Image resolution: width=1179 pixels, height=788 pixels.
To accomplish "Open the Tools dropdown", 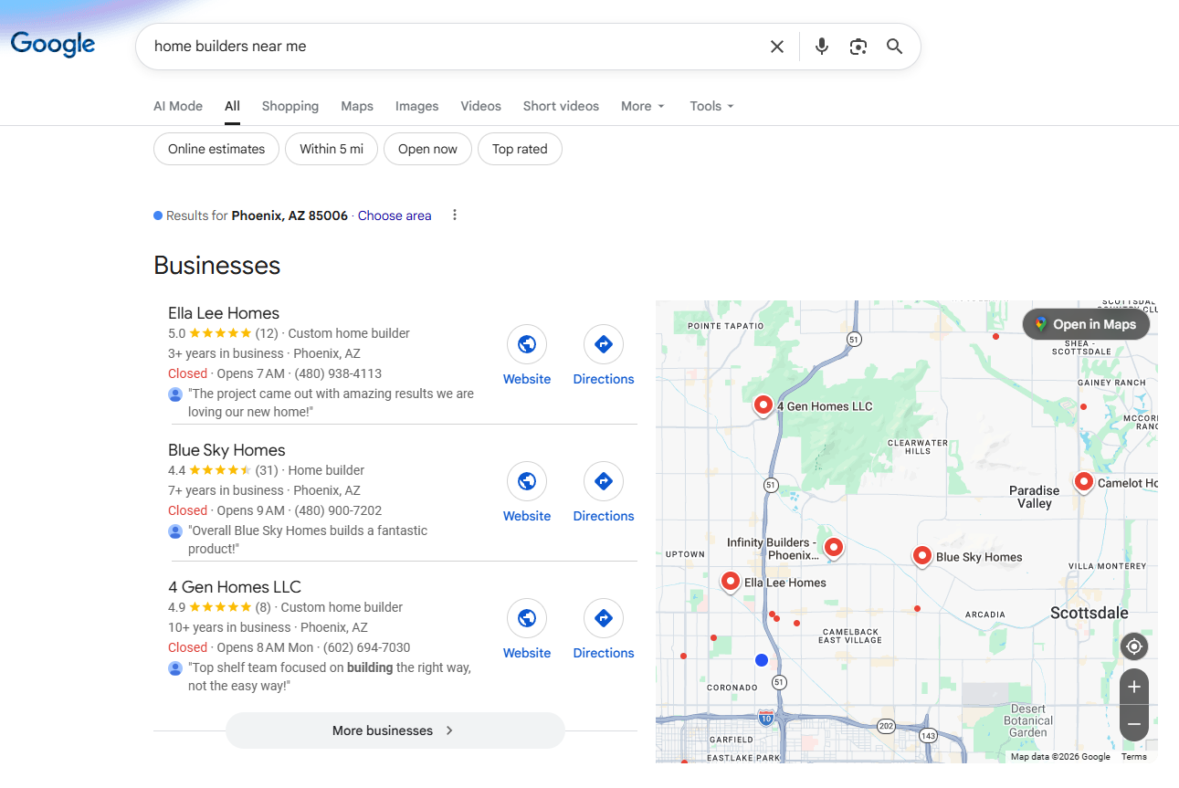I will (x=711, y=106).
